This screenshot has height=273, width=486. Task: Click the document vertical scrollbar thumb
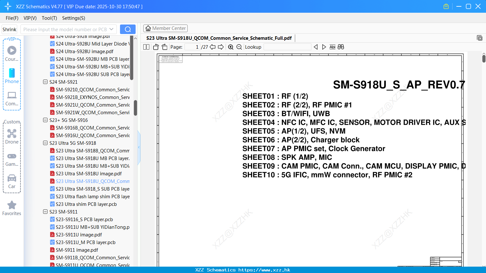(484, 59)
